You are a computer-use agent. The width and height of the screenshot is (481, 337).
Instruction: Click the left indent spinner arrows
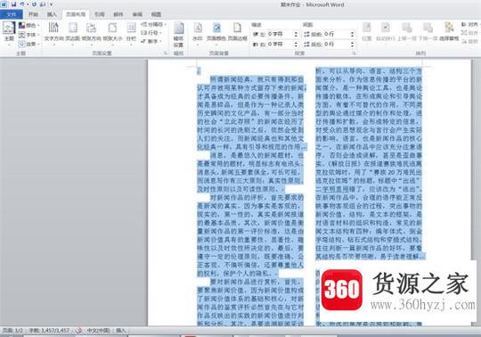point(296,34)
